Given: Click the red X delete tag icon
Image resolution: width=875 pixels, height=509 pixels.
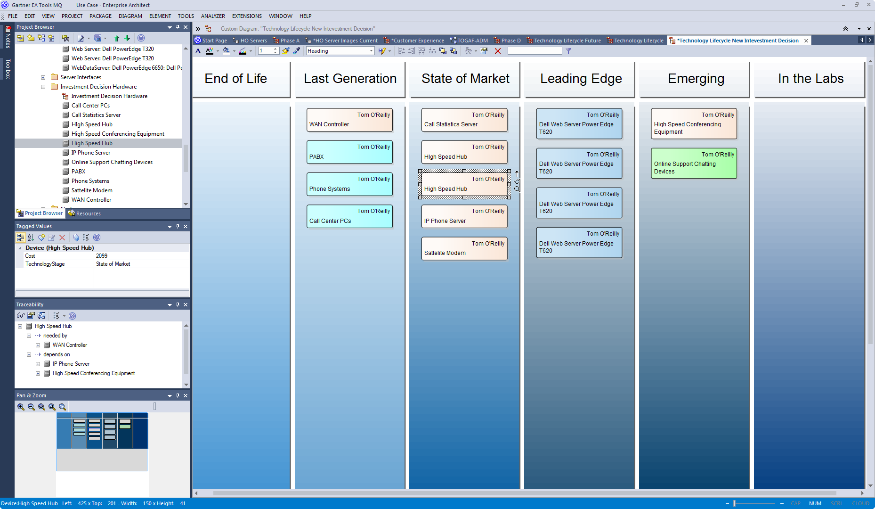Looking at the screenshot, I should (x=62, y=238).
